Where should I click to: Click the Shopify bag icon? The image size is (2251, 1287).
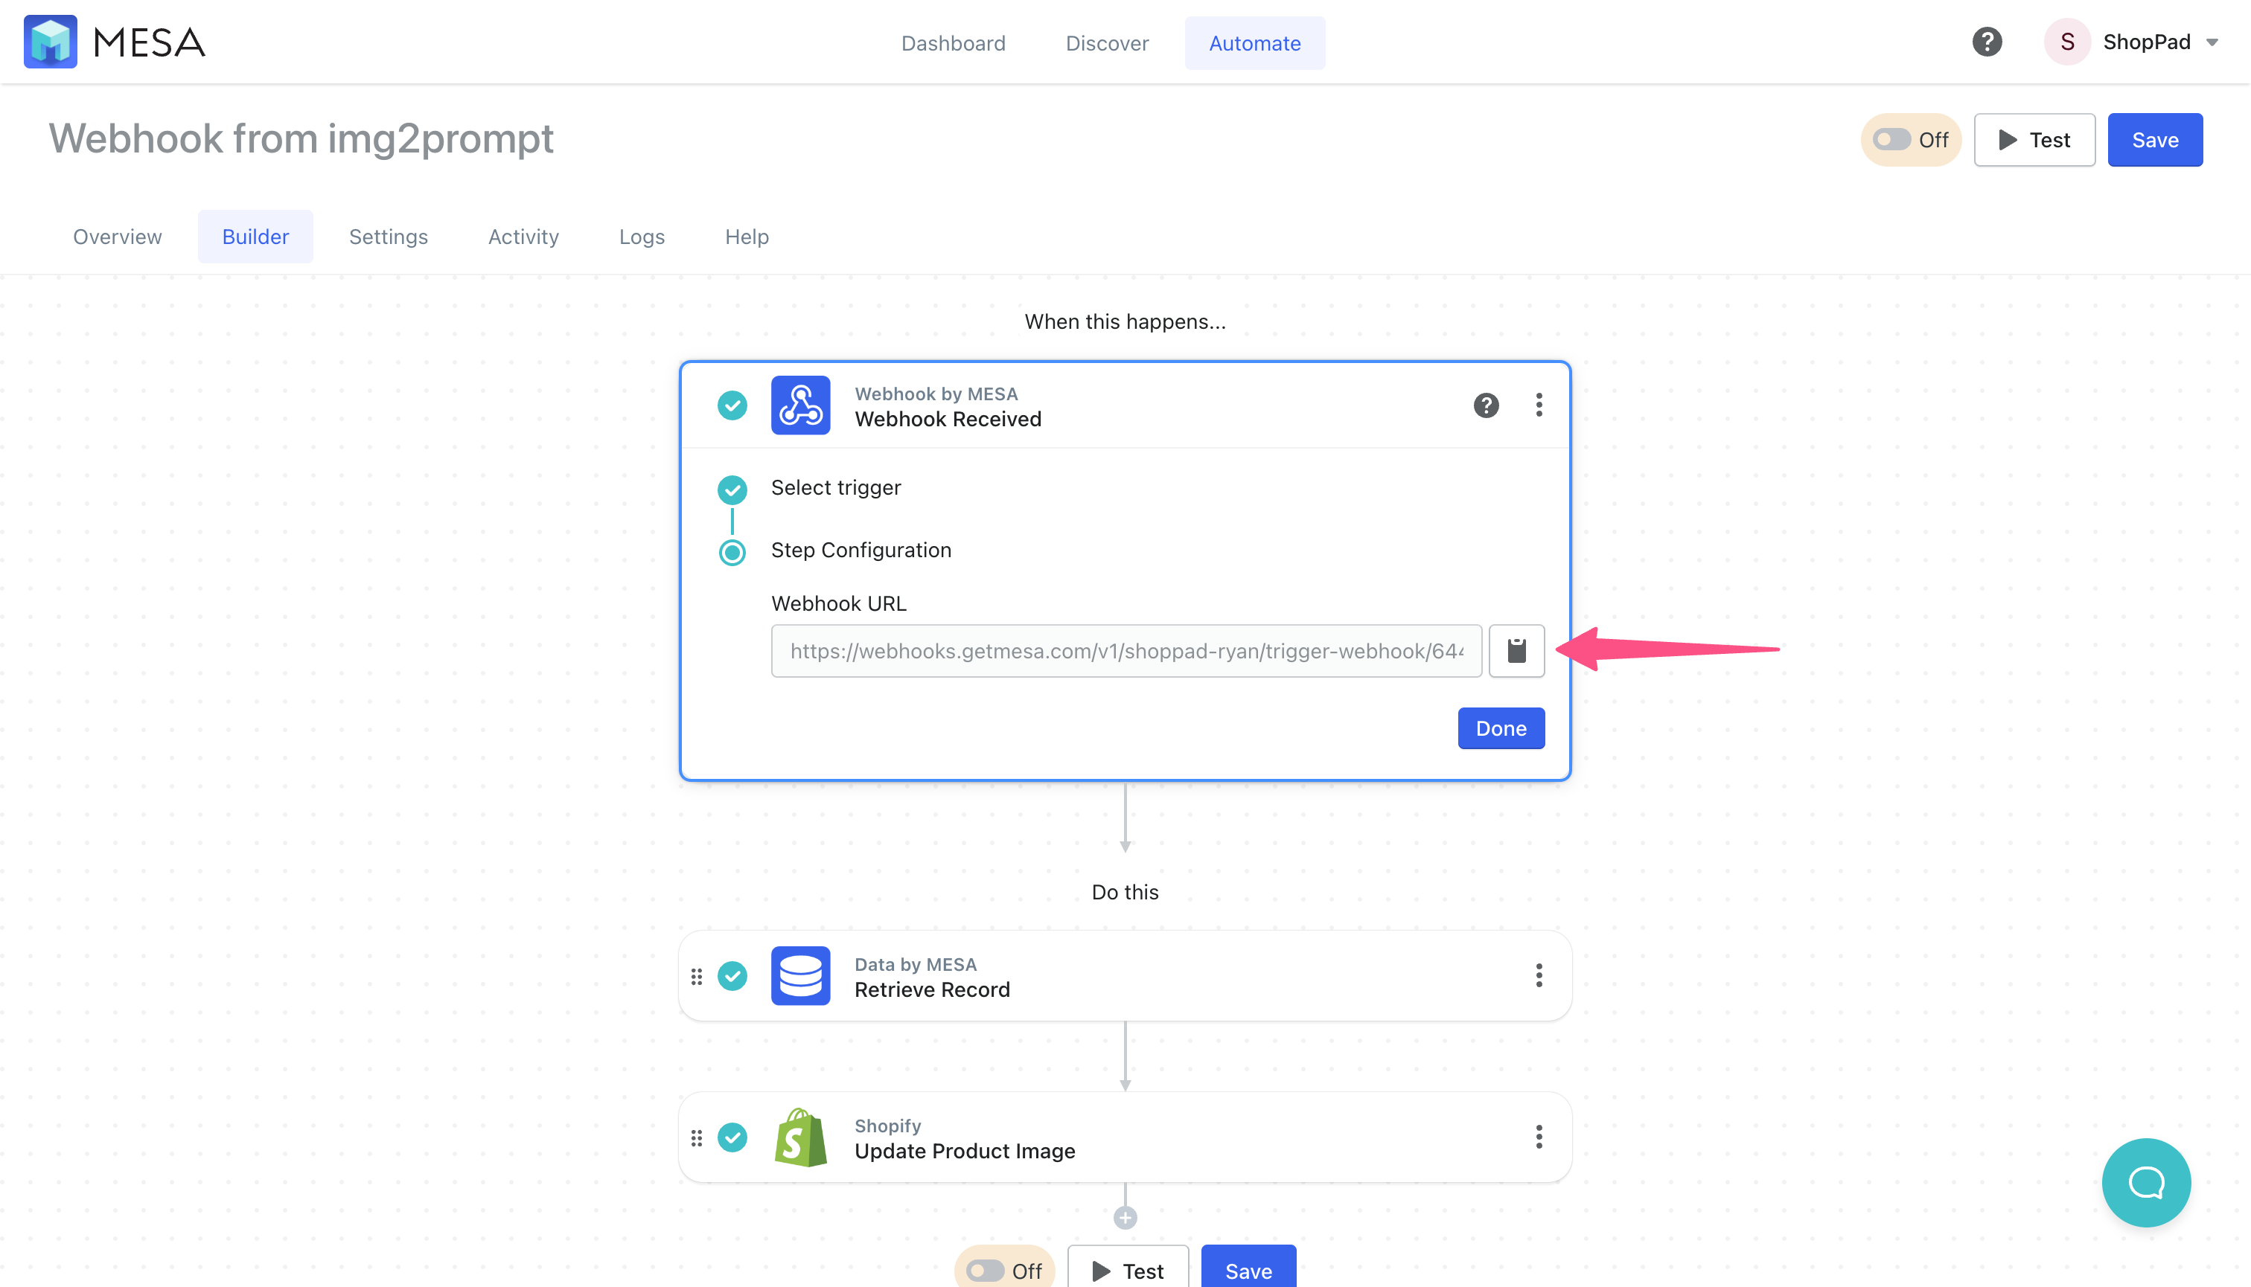pos(800,1137)
